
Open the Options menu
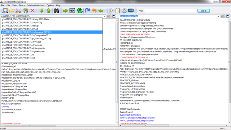(50, 5)
